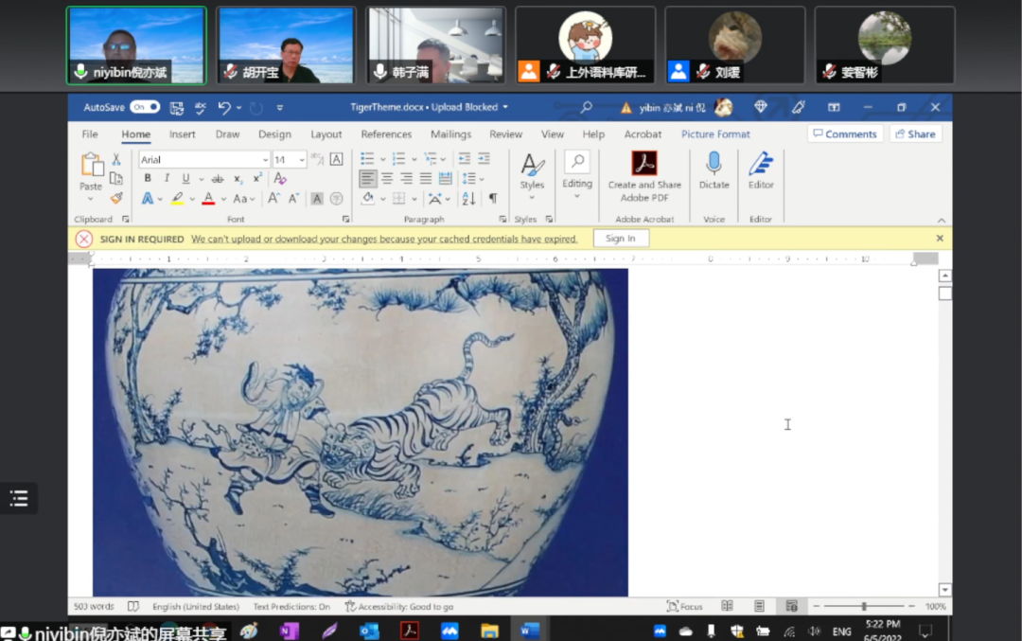This screenshot has height=641, width=1022.
Task: Click the zoom slider handle
Action: point(864,606)
